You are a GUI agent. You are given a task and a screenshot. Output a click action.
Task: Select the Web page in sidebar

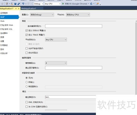pyautogui.click(x=2, y=21)
